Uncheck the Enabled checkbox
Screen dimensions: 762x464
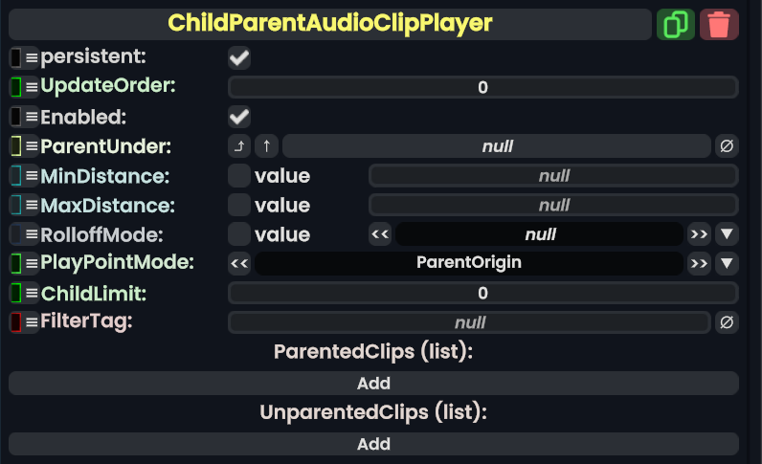239,118
